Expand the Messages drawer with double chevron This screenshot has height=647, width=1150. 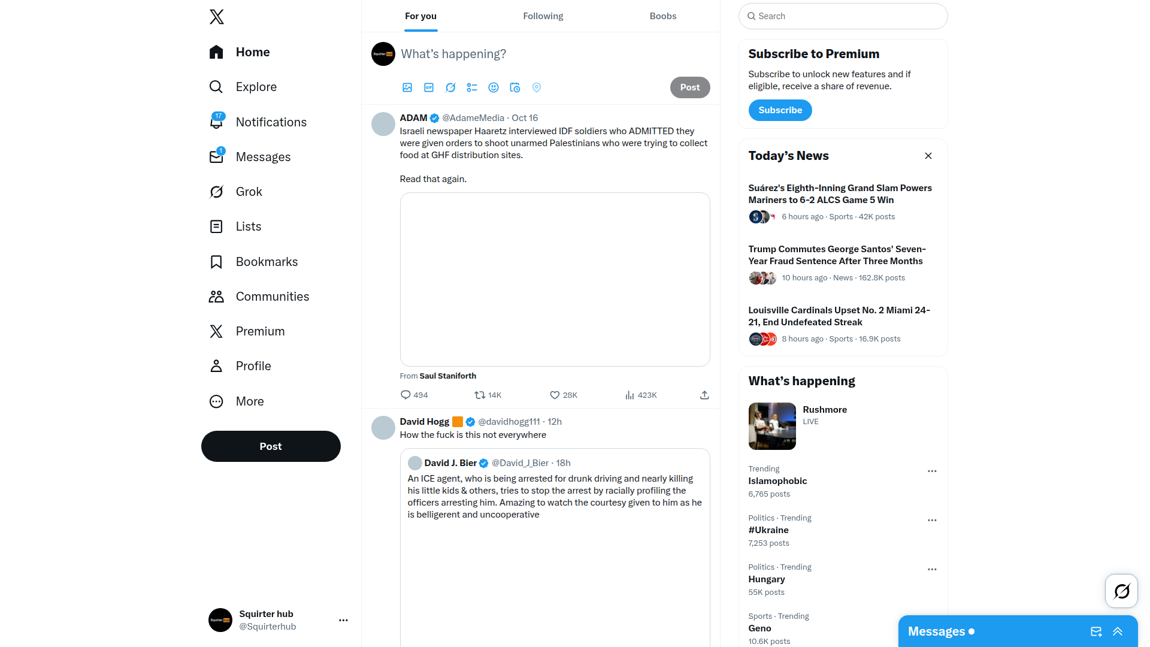[x=1118, y=631]
